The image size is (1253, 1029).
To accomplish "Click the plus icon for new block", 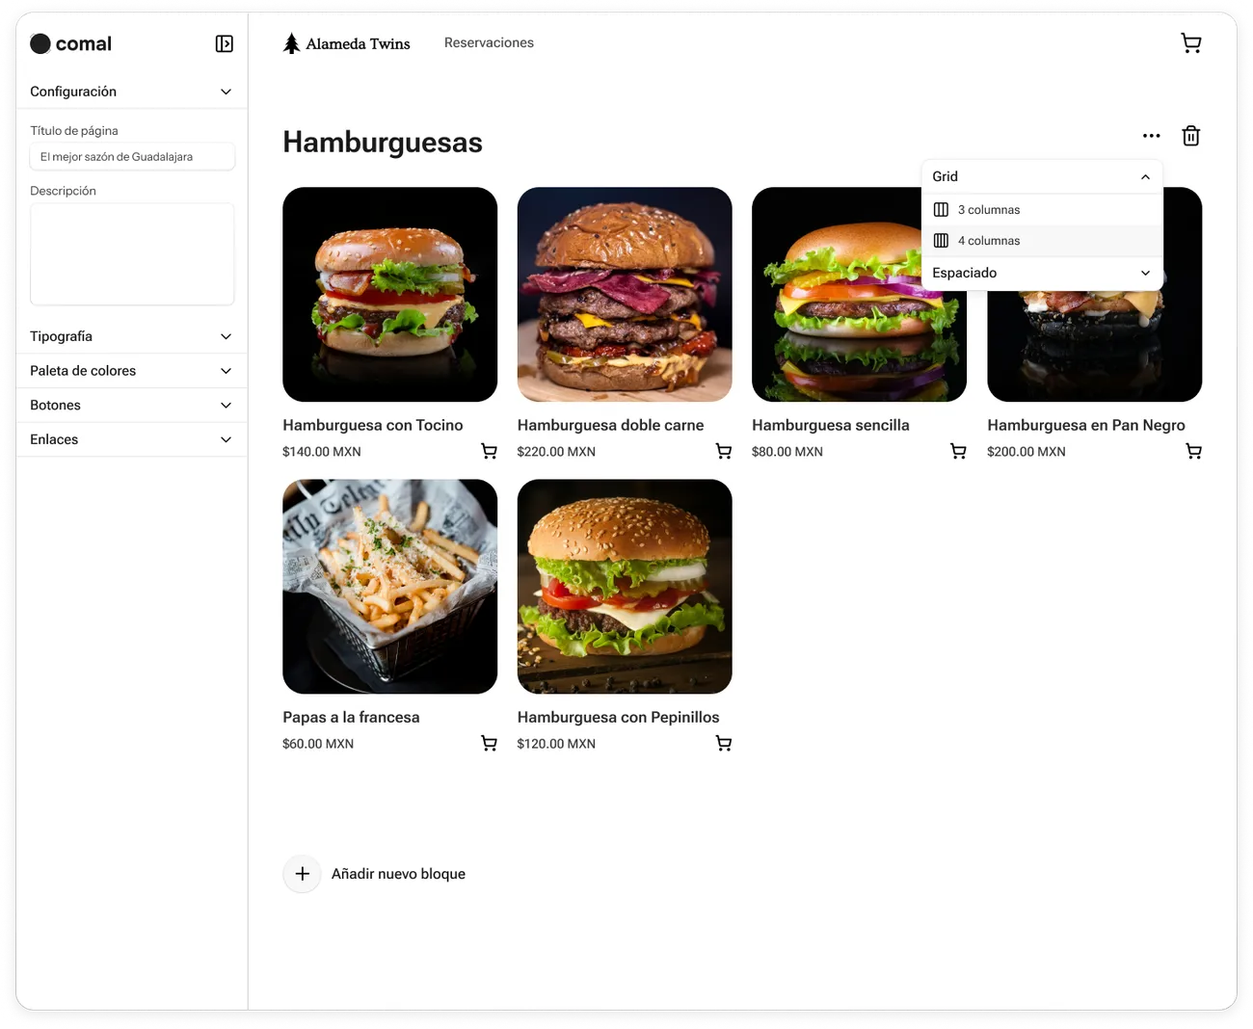I will point(302,874).
